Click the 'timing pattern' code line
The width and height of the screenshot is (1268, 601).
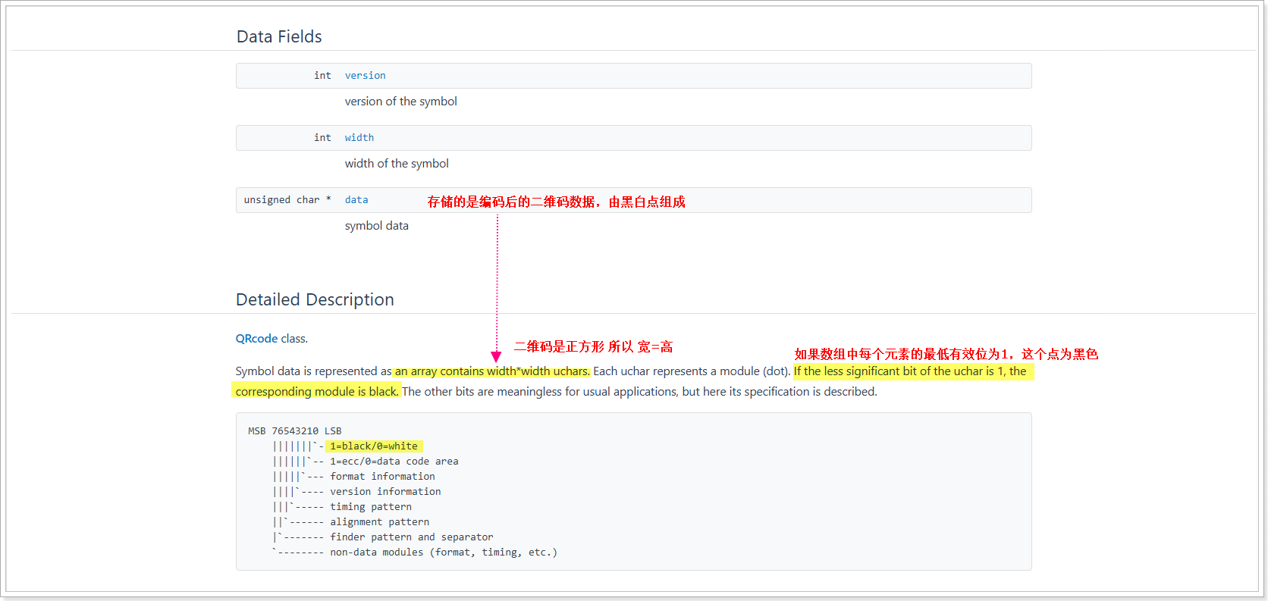pyautogui.click(x=371, y=507)
